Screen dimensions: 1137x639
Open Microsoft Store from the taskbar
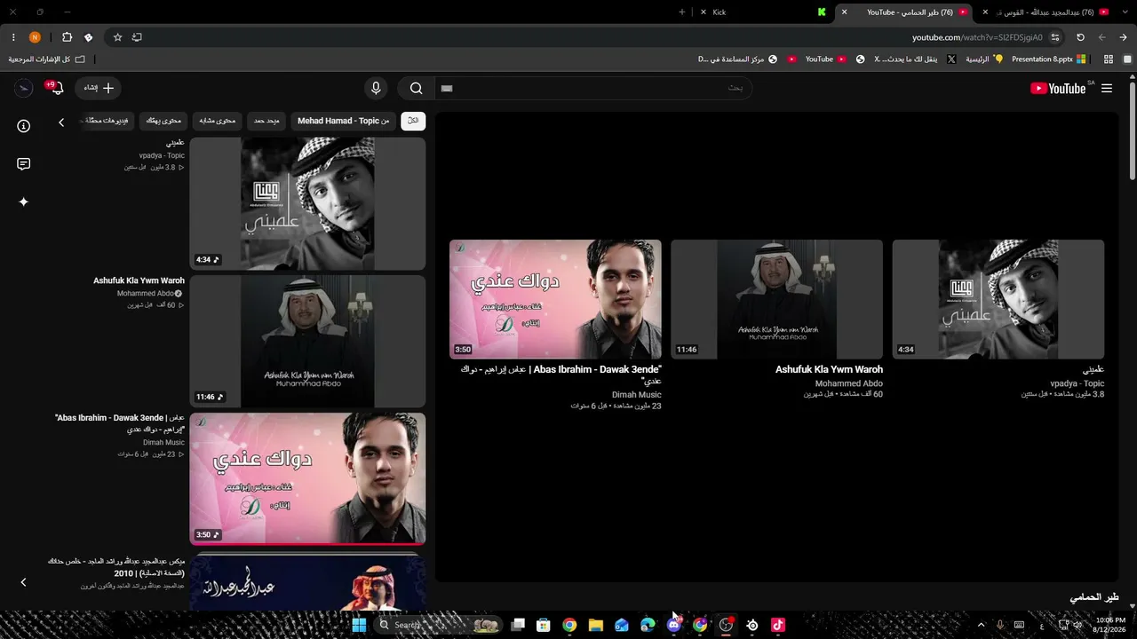(x=544, y=625)
